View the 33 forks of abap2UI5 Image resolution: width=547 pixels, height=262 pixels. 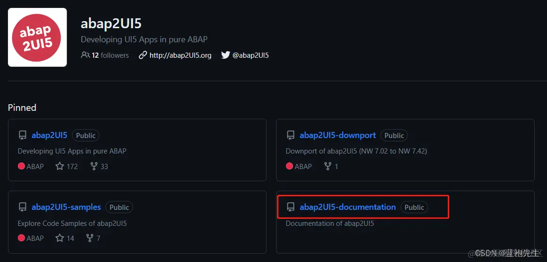click(x=99, y=166)
